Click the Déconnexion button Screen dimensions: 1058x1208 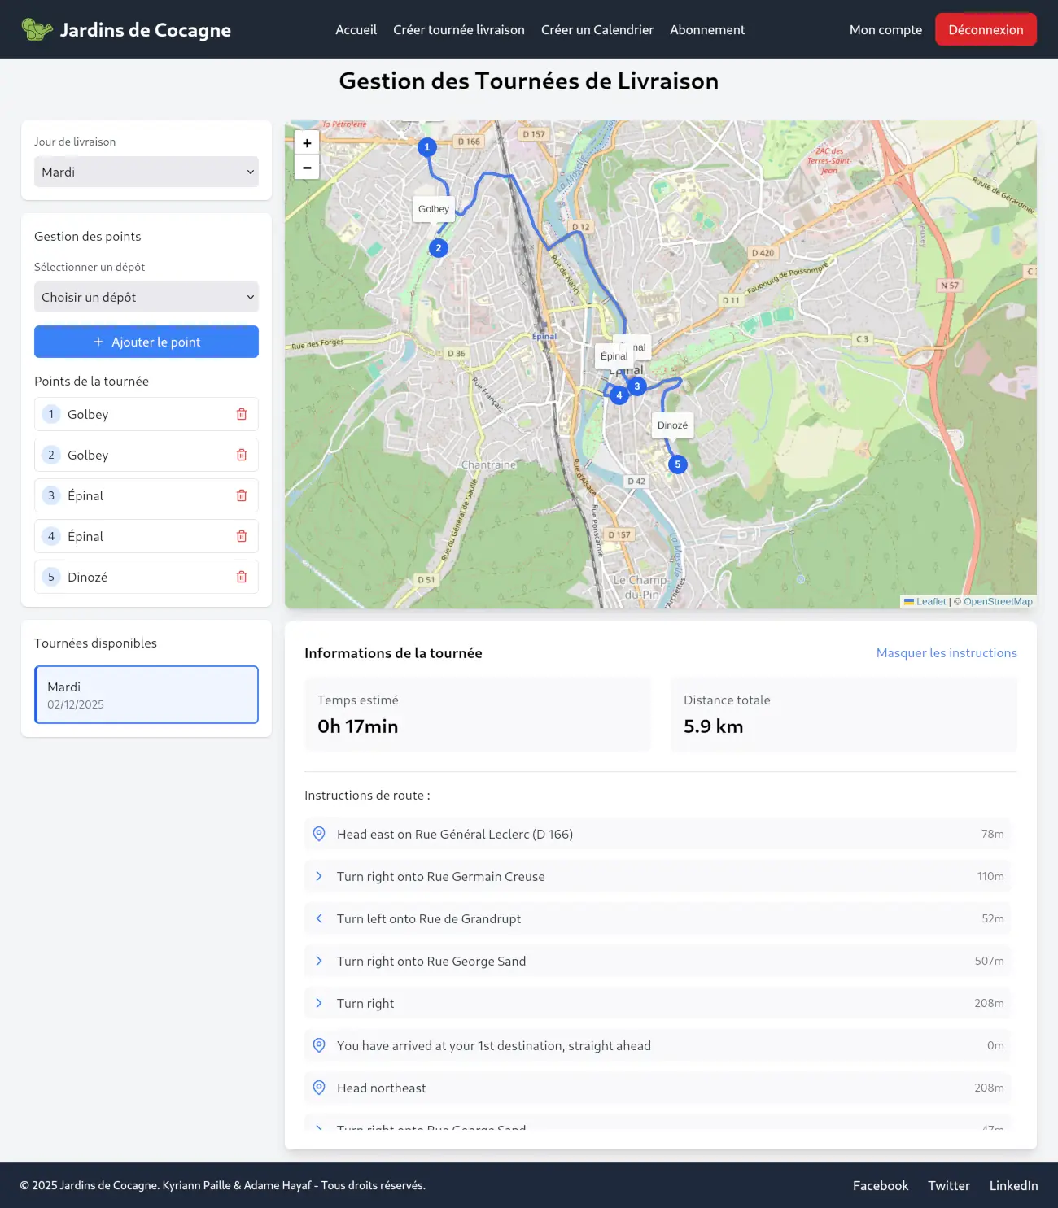(x=986, y=30)
